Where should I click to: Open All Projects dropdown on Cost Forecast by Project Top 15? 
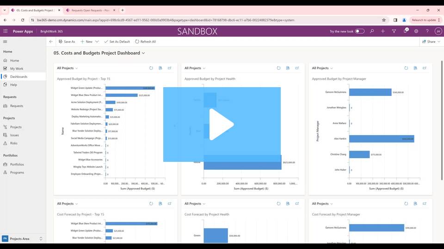point(68,203)
